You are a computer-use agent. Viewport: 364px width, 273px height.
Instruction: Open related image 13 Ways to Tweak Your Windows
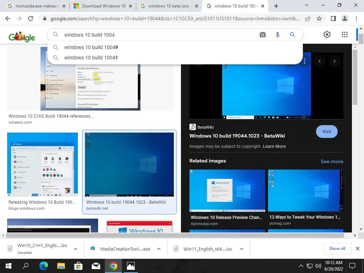(x=305, y=191)
